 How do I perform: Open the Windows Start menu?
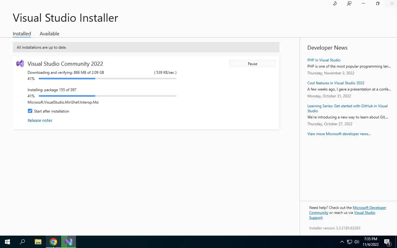(x=7, y=242)
